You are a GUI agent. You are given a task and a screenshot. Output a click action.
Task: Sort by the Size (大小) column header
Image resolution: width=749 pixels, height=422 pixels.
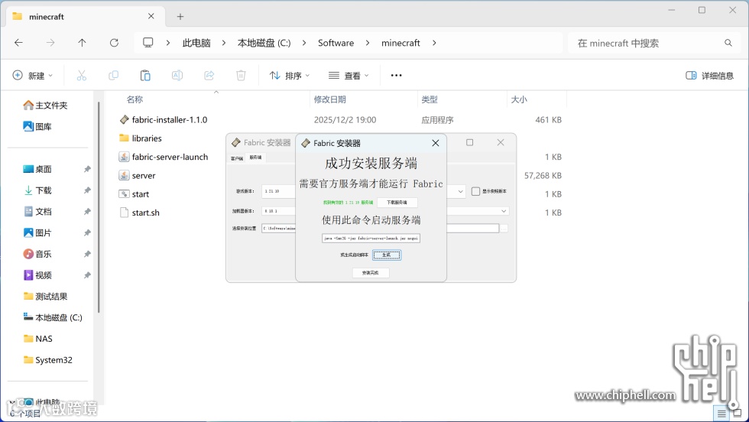click(x=519, y=99)
